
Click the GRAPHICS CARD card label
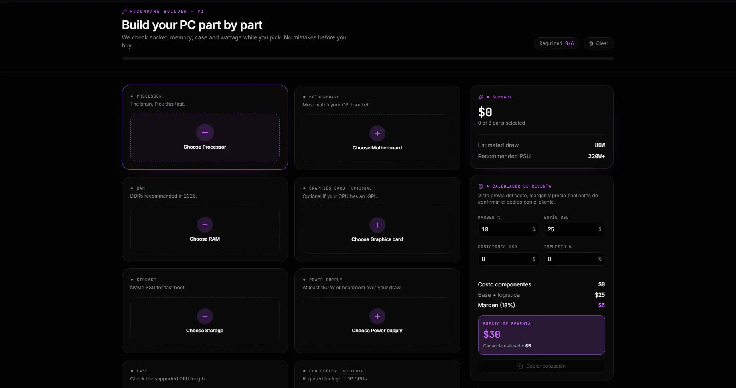coord(327,188)
